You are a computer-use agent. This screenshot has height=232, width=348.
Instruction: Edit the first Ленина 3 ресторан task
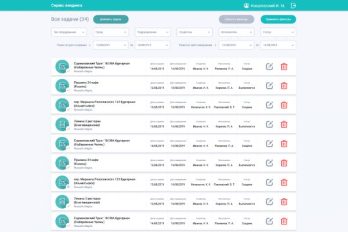(x=270, y=124)
